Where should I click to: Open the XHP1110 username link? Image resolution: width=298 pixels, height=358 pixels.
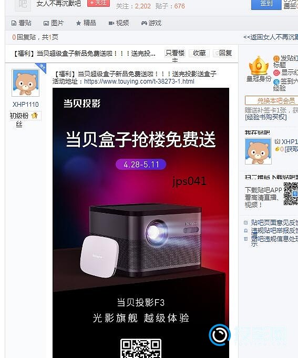coord(26,105)
